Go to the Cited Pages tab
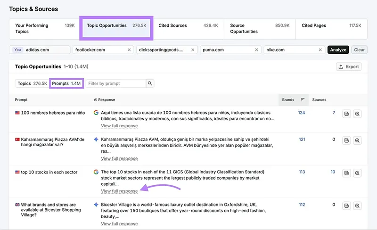This screenshot has width=377, height=230. [331, 29]
